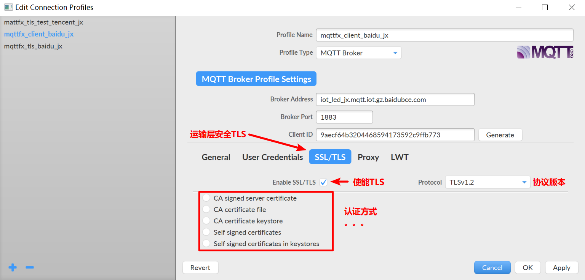The height and width of the screenshot is (280, 585).
Task: Select profile mqttfx_tls_baidu_jx
Action: point(33,46)
